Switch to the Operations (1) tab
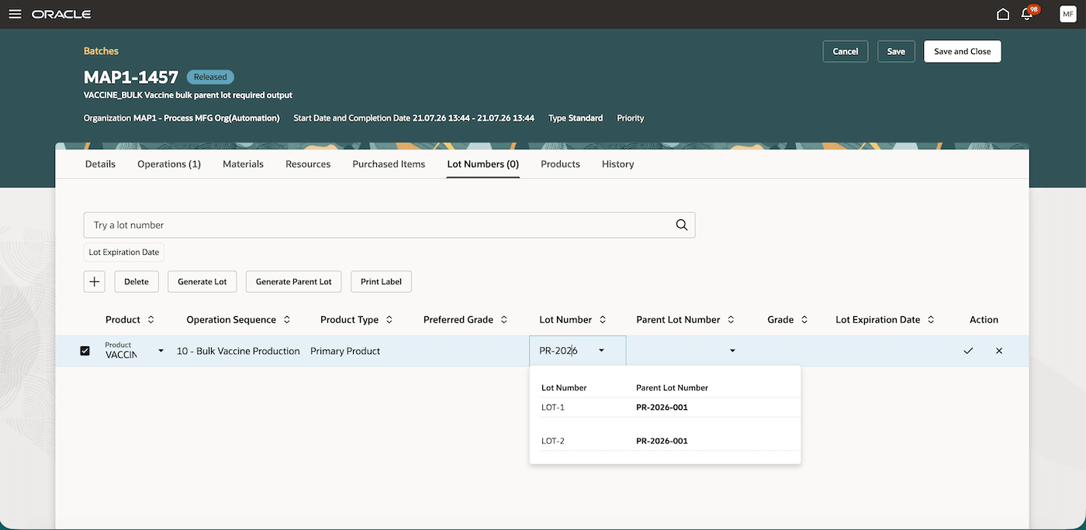The width and height of the screenshot is (1086, 530). [x=169, y=163]
